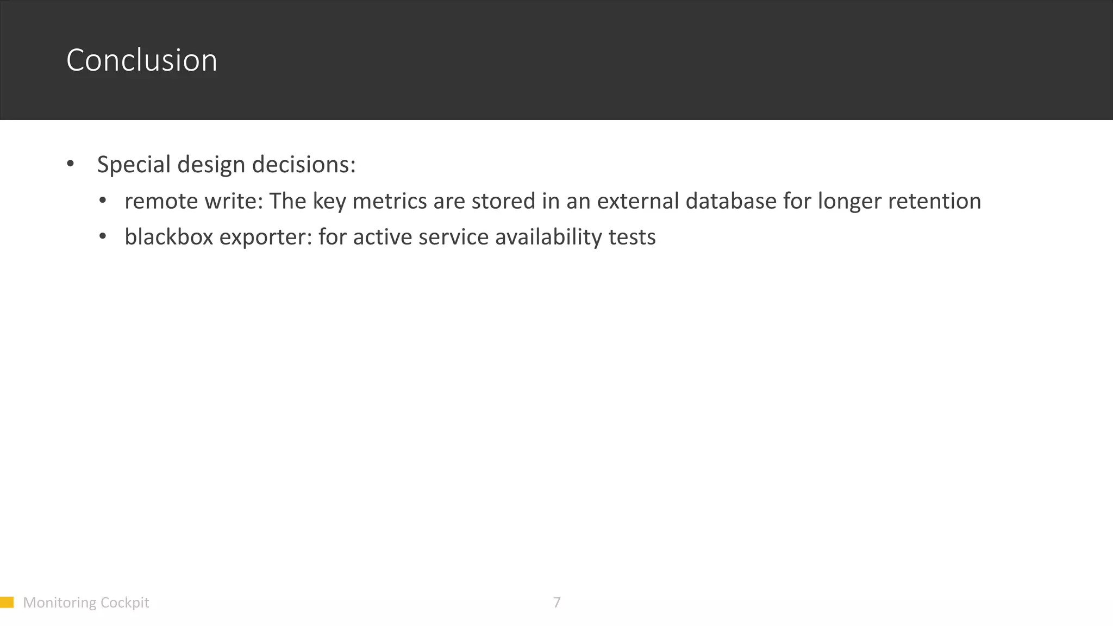Click the words 'remote write:'

194,201
